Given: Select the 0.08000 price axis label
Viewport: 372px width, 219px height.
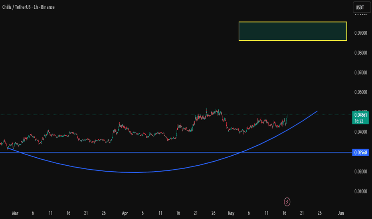Looking at the screenshot, I should 360,53.
